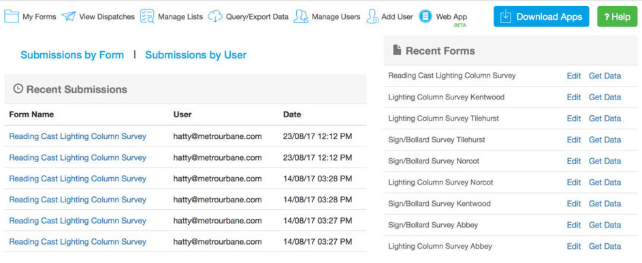The width and height of the screenshot is (642, 263).
Task: Open the last submission dated 14/08/17 03:27 PM
Action: point(78,242)
